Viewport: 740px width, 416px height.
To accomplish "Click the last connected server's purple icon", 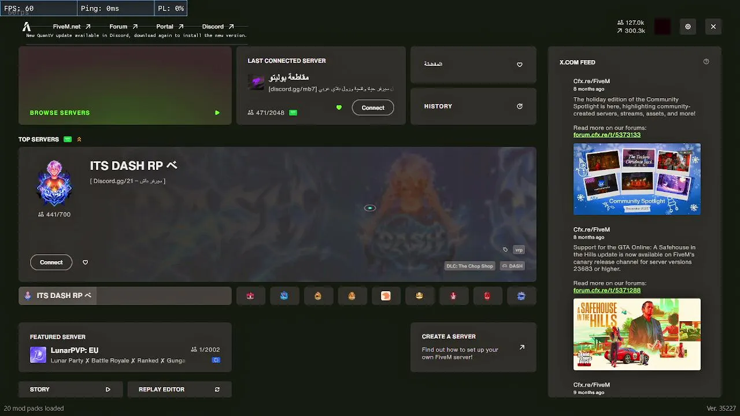I will tap(256, 82).
